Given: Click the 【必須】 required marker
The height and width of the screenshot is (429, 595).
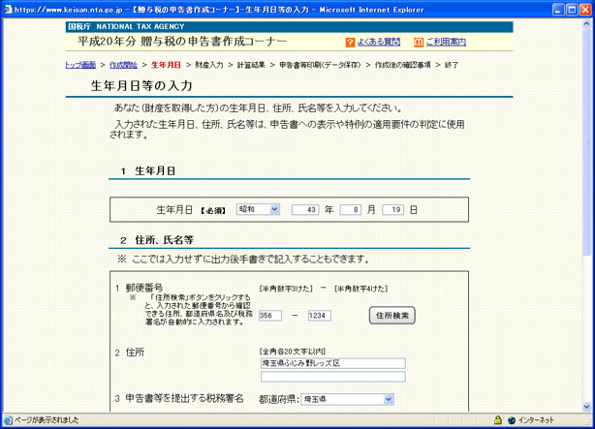Looking at the screenshot, I should (x=213, y=210).
